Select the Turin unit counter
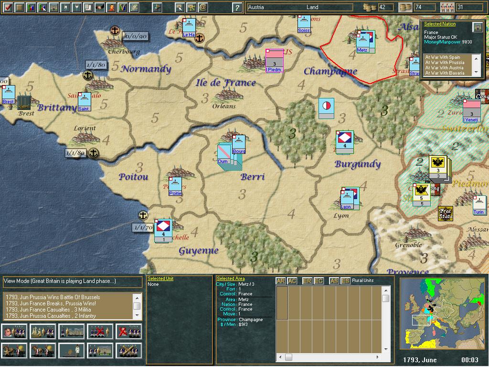 479,205
